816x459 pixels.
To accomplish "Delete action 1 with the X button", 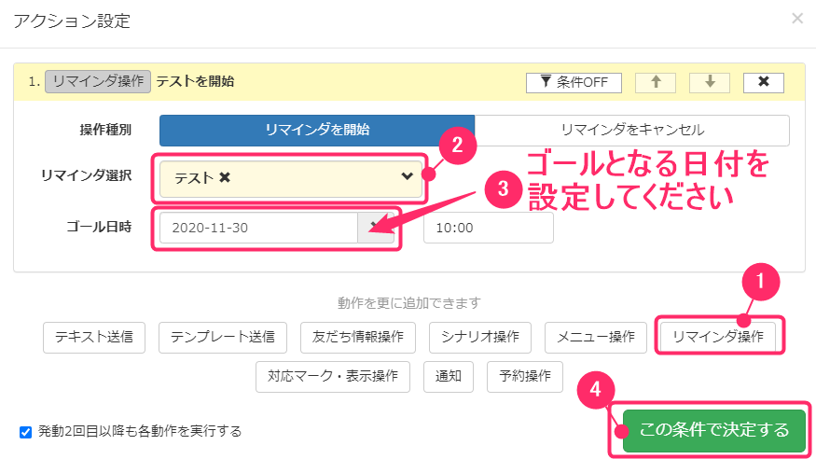I will 764,82.
